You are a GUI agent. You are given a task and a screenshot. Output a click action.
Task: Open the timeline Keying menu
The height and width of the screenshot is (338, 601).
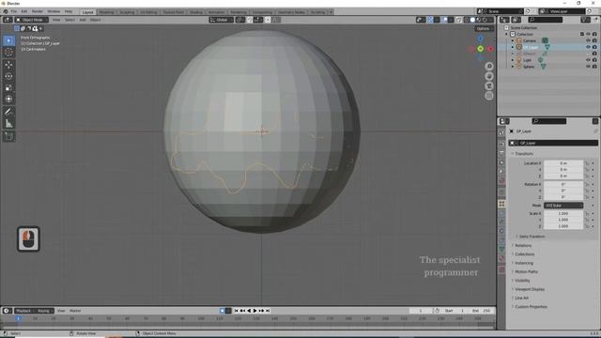click(45, 311)
